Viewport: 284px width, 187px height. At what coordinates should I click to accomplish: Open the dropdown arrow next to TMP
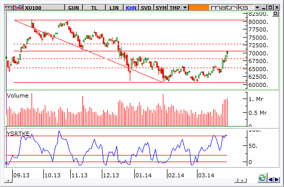(185, 8)
